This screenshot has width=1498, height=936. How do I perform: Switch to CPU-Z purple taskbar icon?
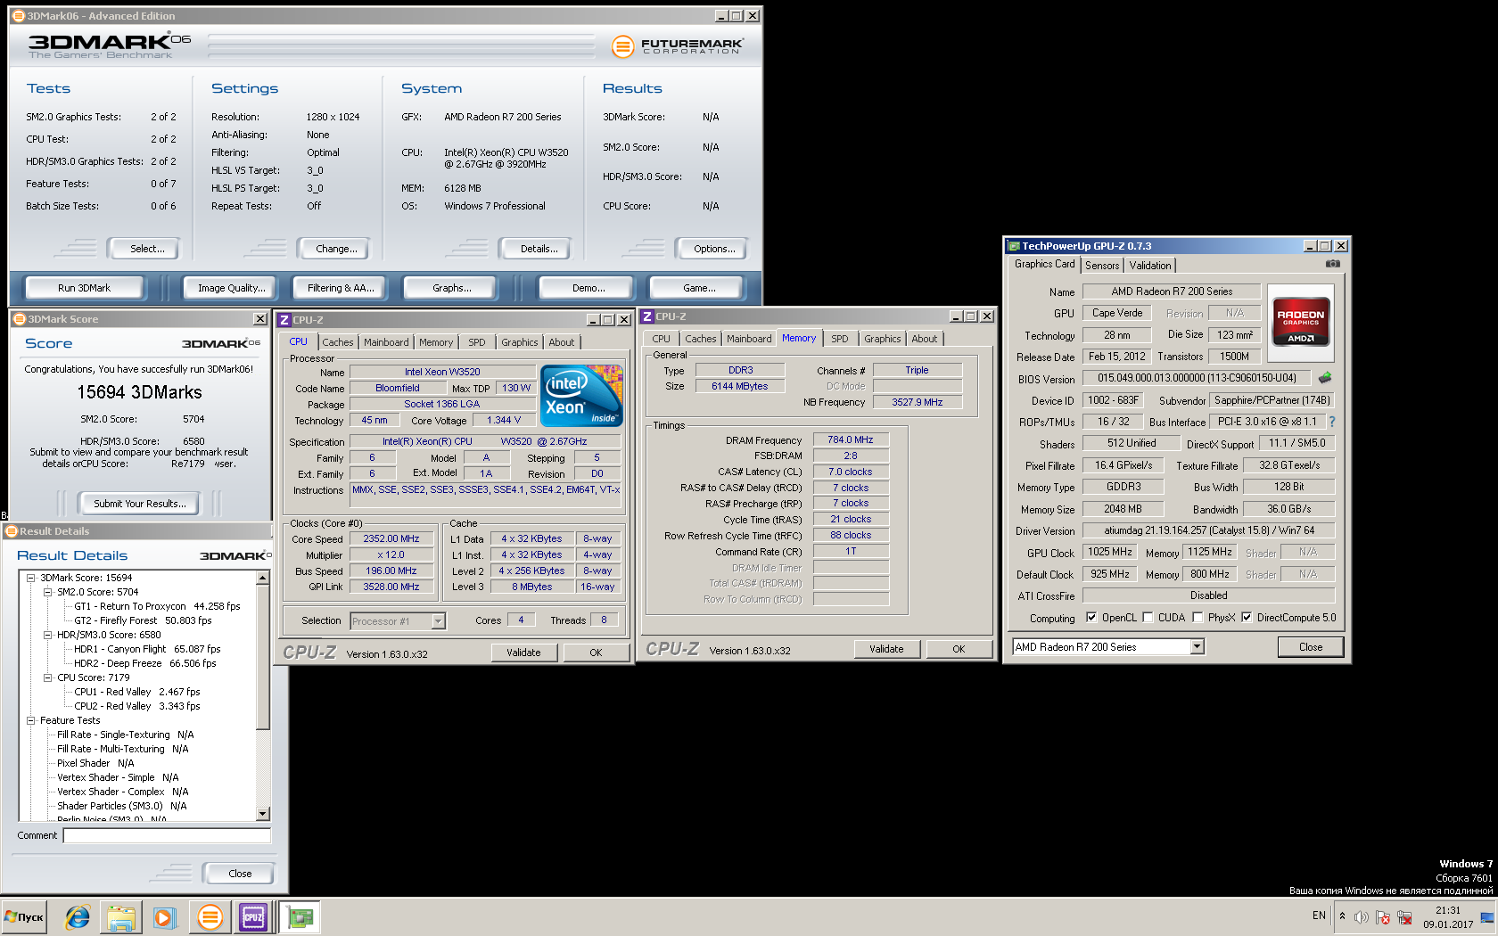tap(253, 916)
